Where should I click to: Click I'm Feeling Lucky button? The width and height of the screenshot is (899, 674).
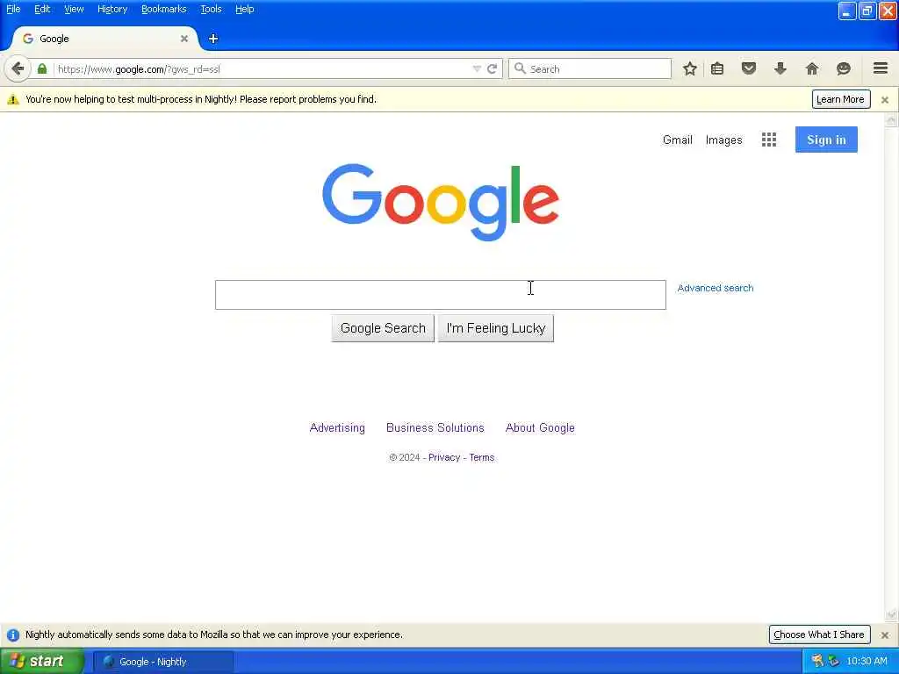tap(496, 328)
